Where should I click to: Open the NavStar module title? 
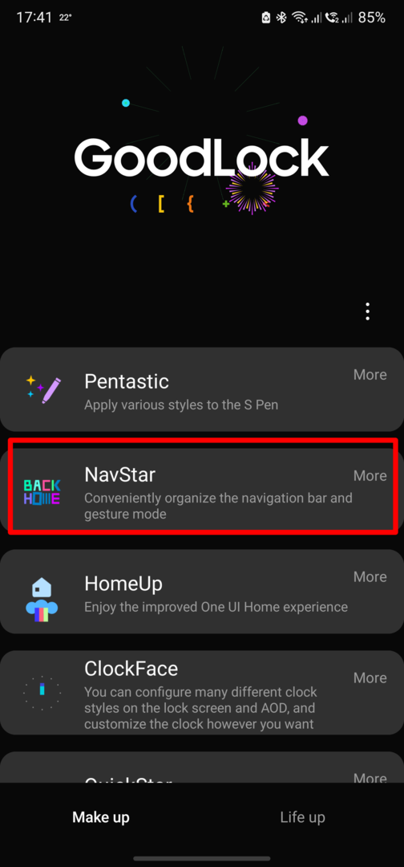pyautogui.click(x=119, y=474)
